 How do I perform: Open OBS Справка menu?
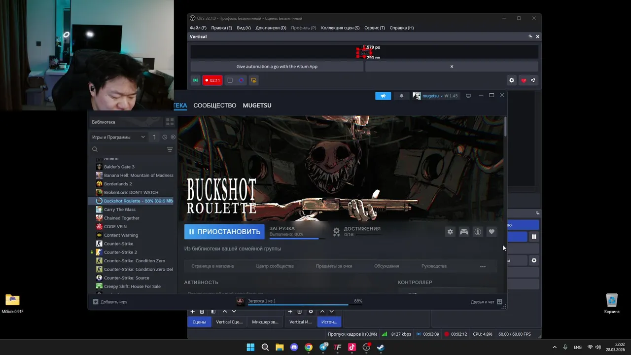coord(402,28)
